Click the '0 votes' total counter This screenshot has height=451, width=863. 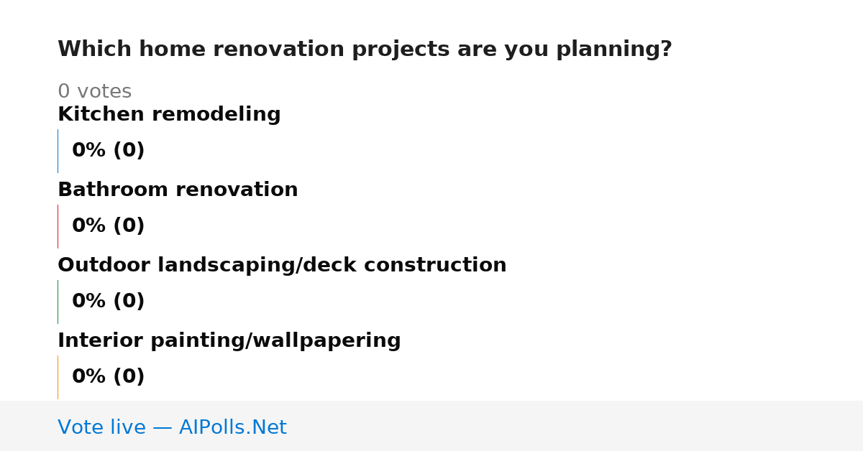coord(94,92)
